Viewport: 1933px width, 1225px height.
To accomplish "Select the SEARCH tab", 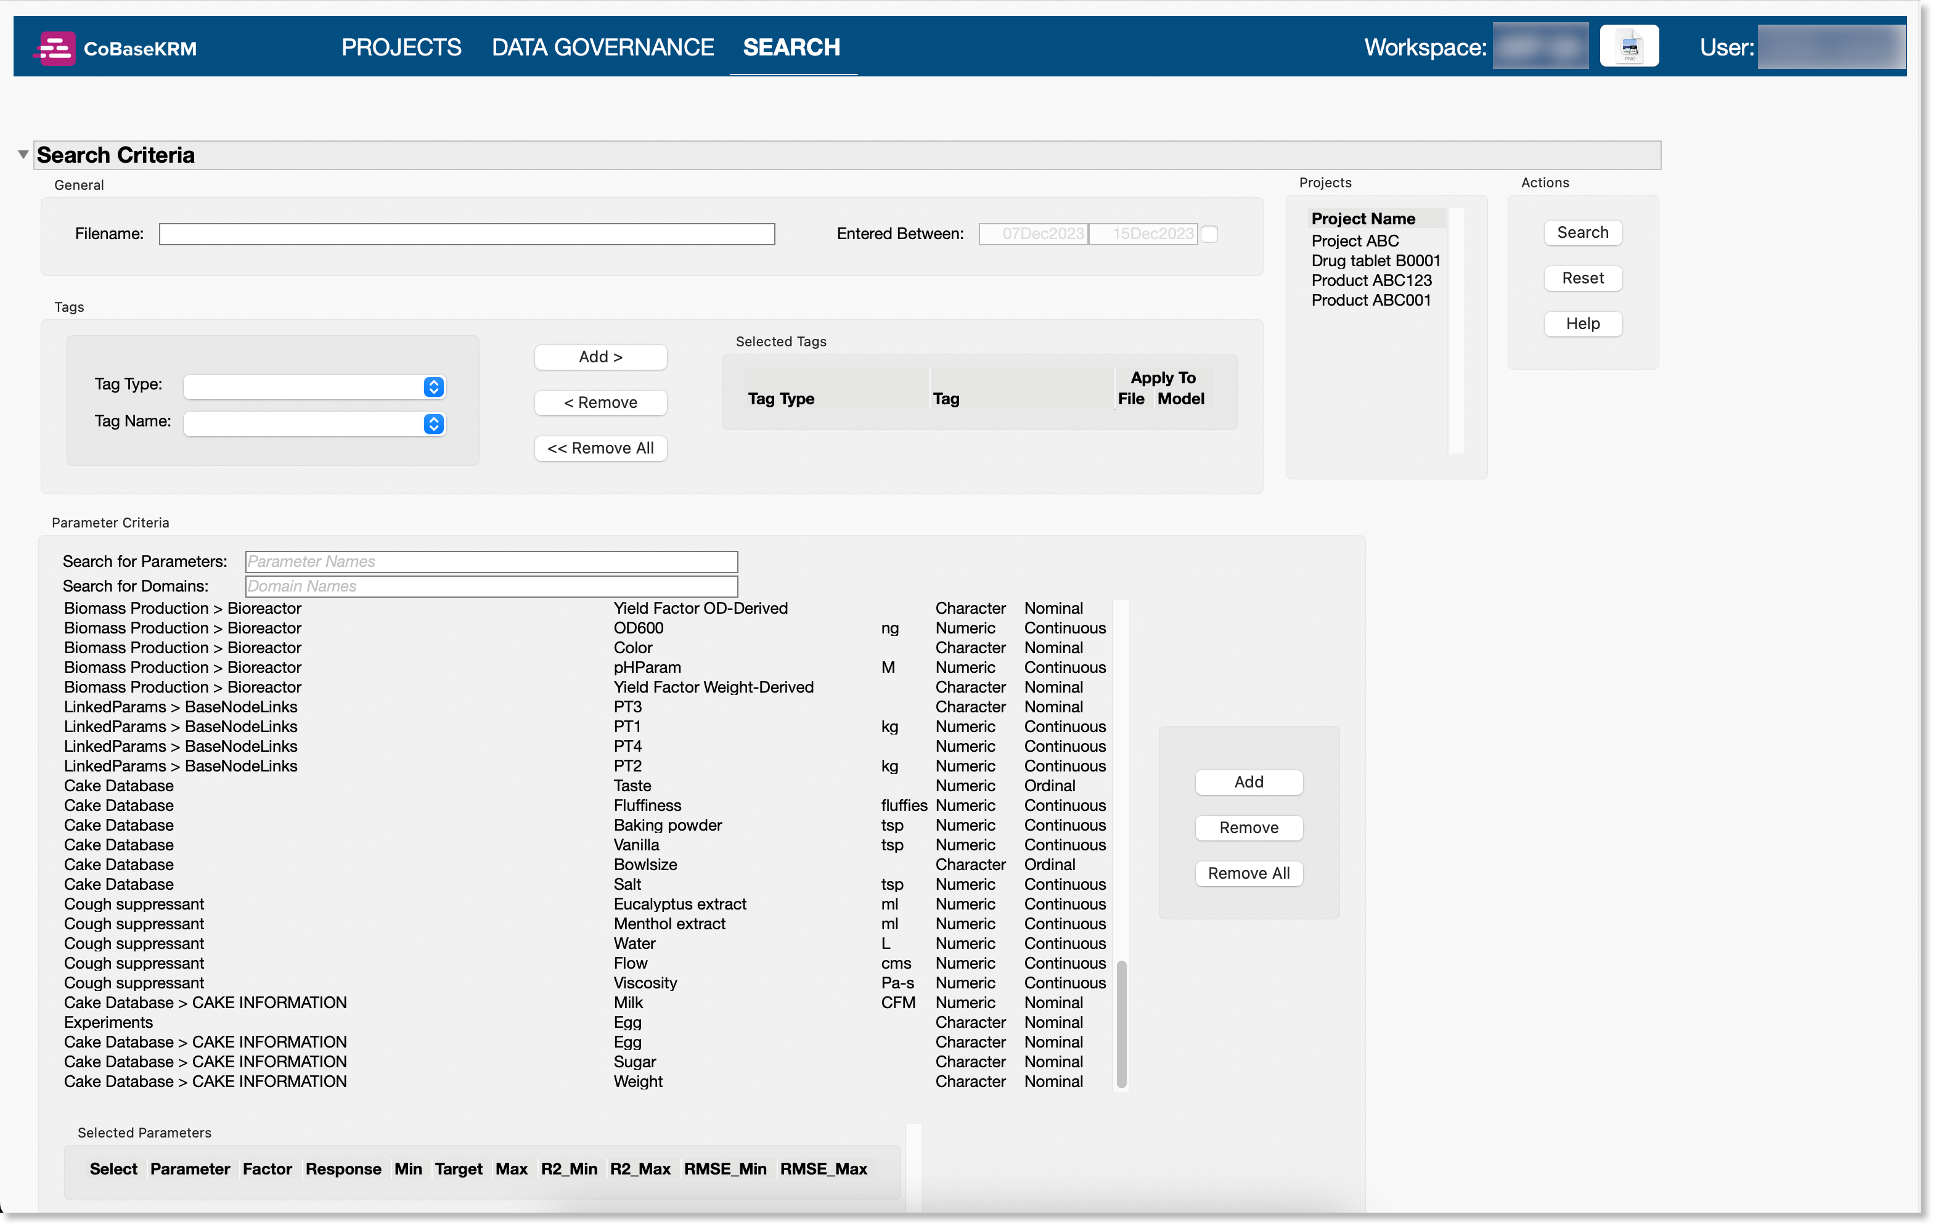I will 791,47.
